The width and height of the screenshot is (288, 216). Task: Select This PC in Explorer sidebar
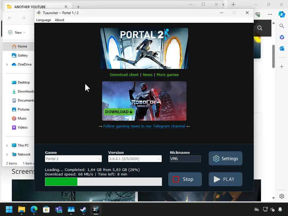click(x=20, y=145)
